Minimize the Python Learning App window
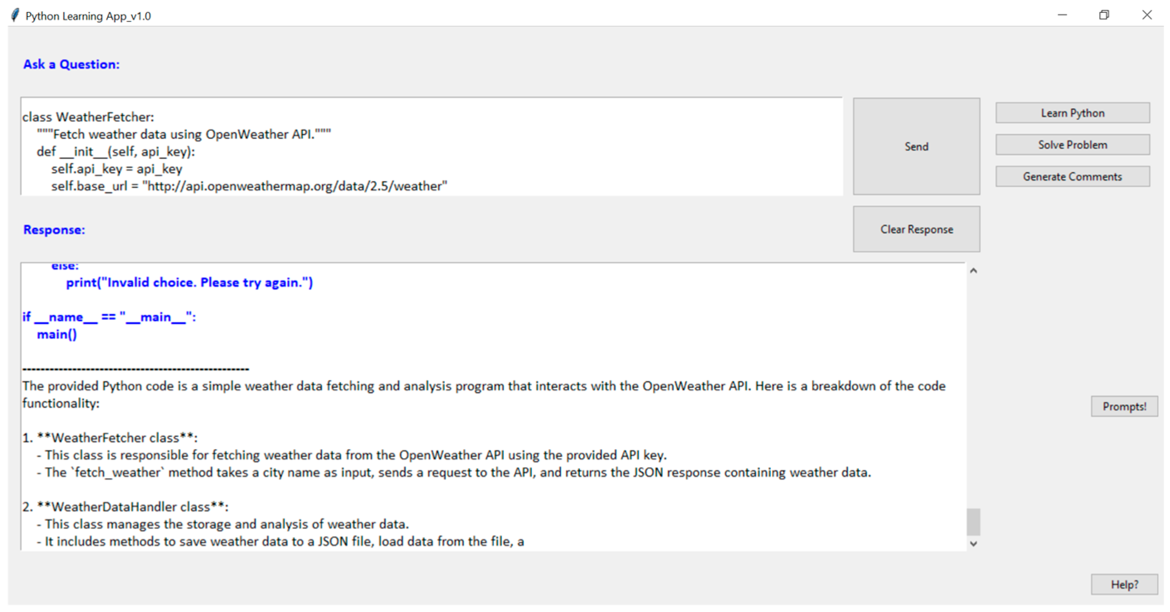Viewport: 1170px width, 612px height. click(1062, 15)
